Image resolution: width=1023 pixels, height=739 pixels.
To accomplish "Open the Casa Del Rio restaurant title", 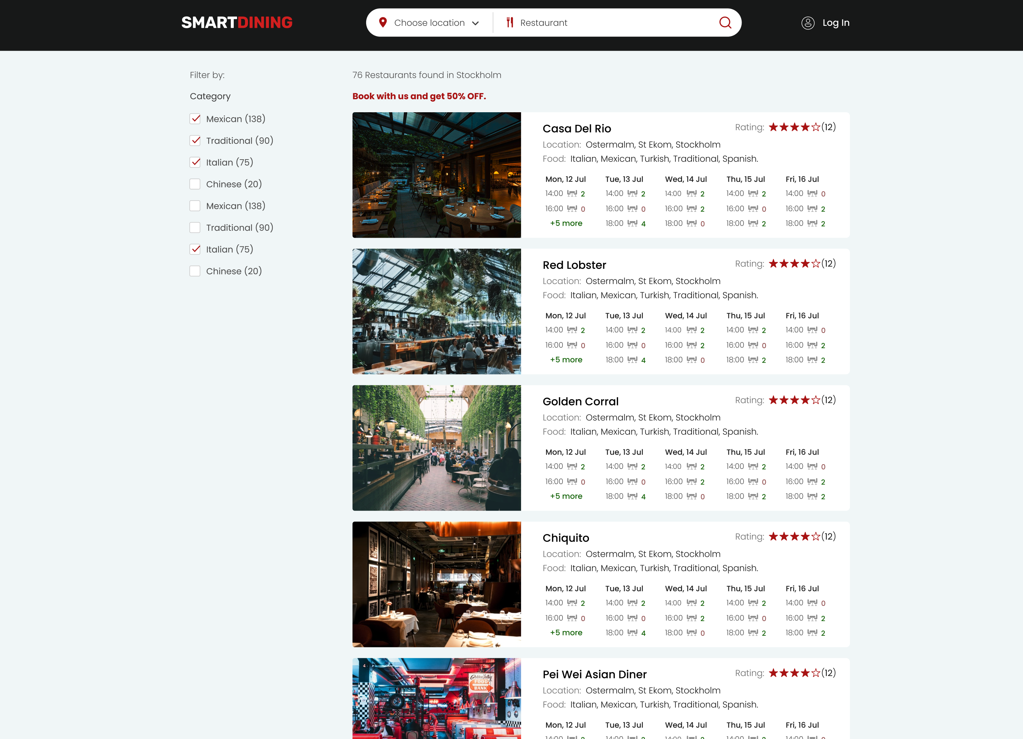I will 577,128.
